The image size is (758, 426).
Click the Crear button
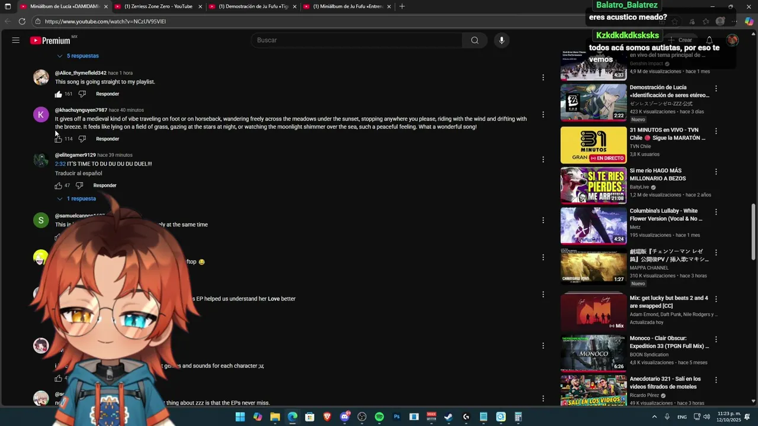point(681,40)
